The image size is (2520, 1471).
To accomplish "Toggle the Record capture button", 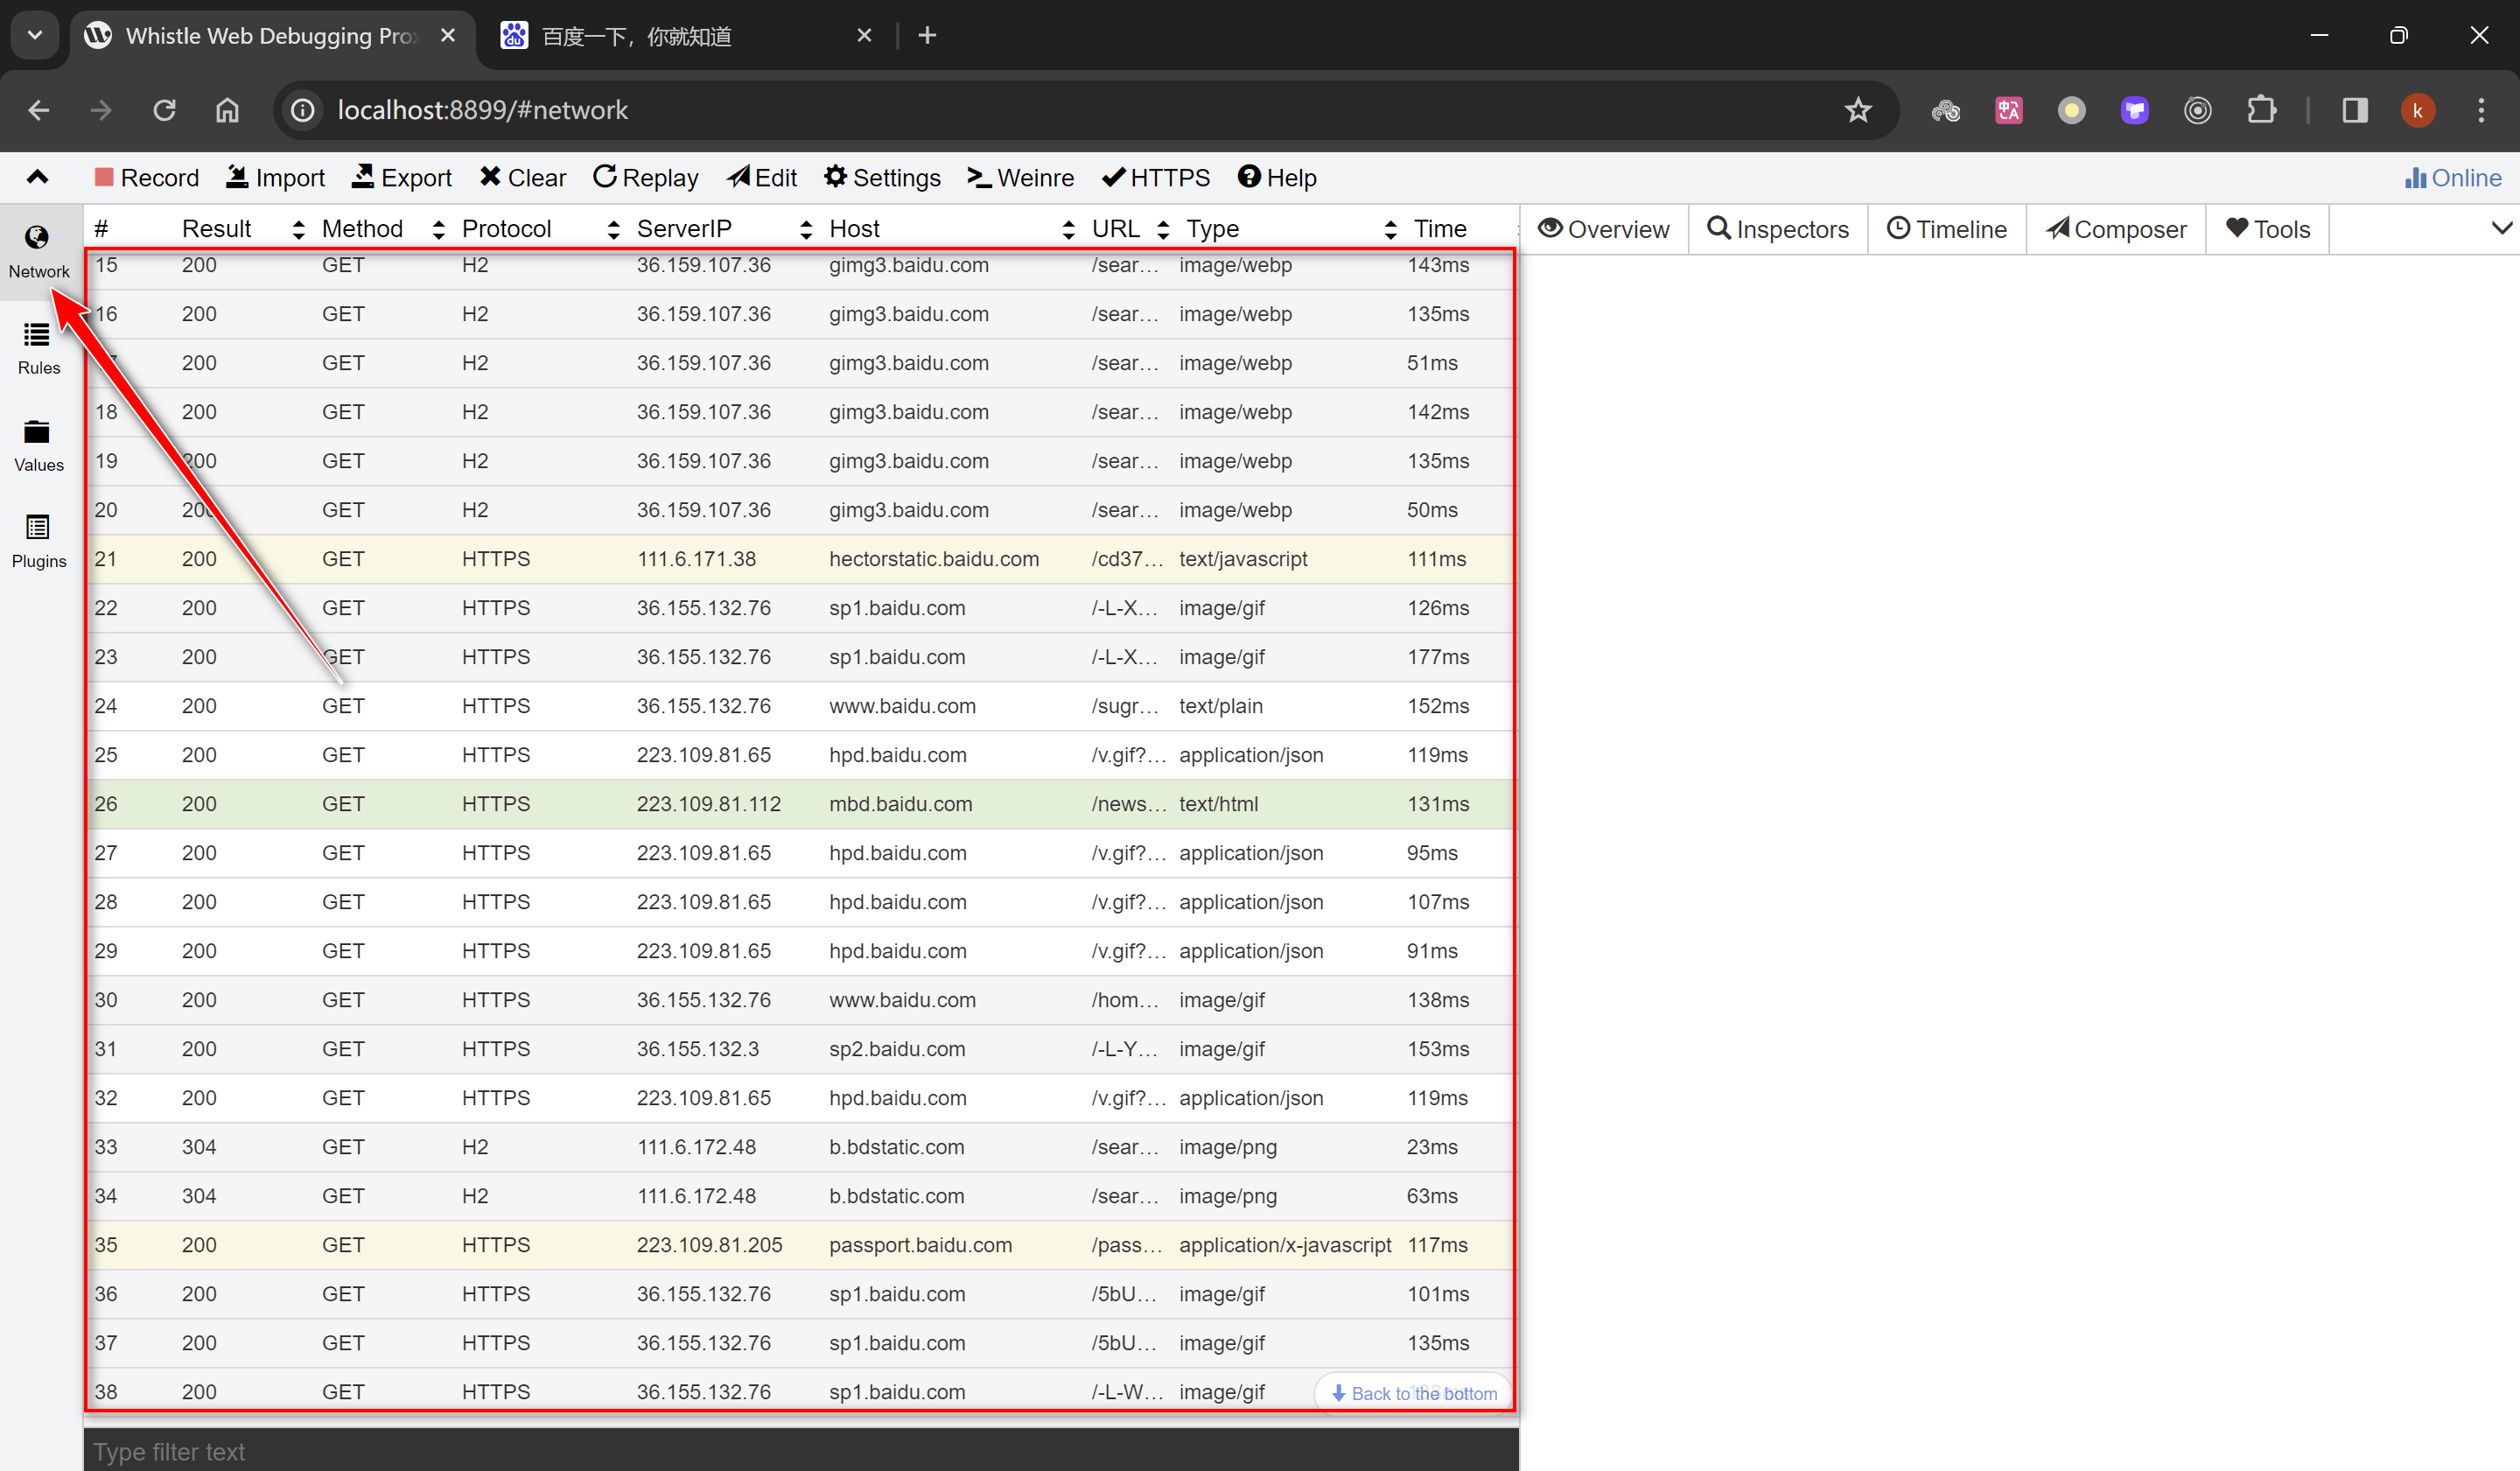I will click(x=147, y=178).
